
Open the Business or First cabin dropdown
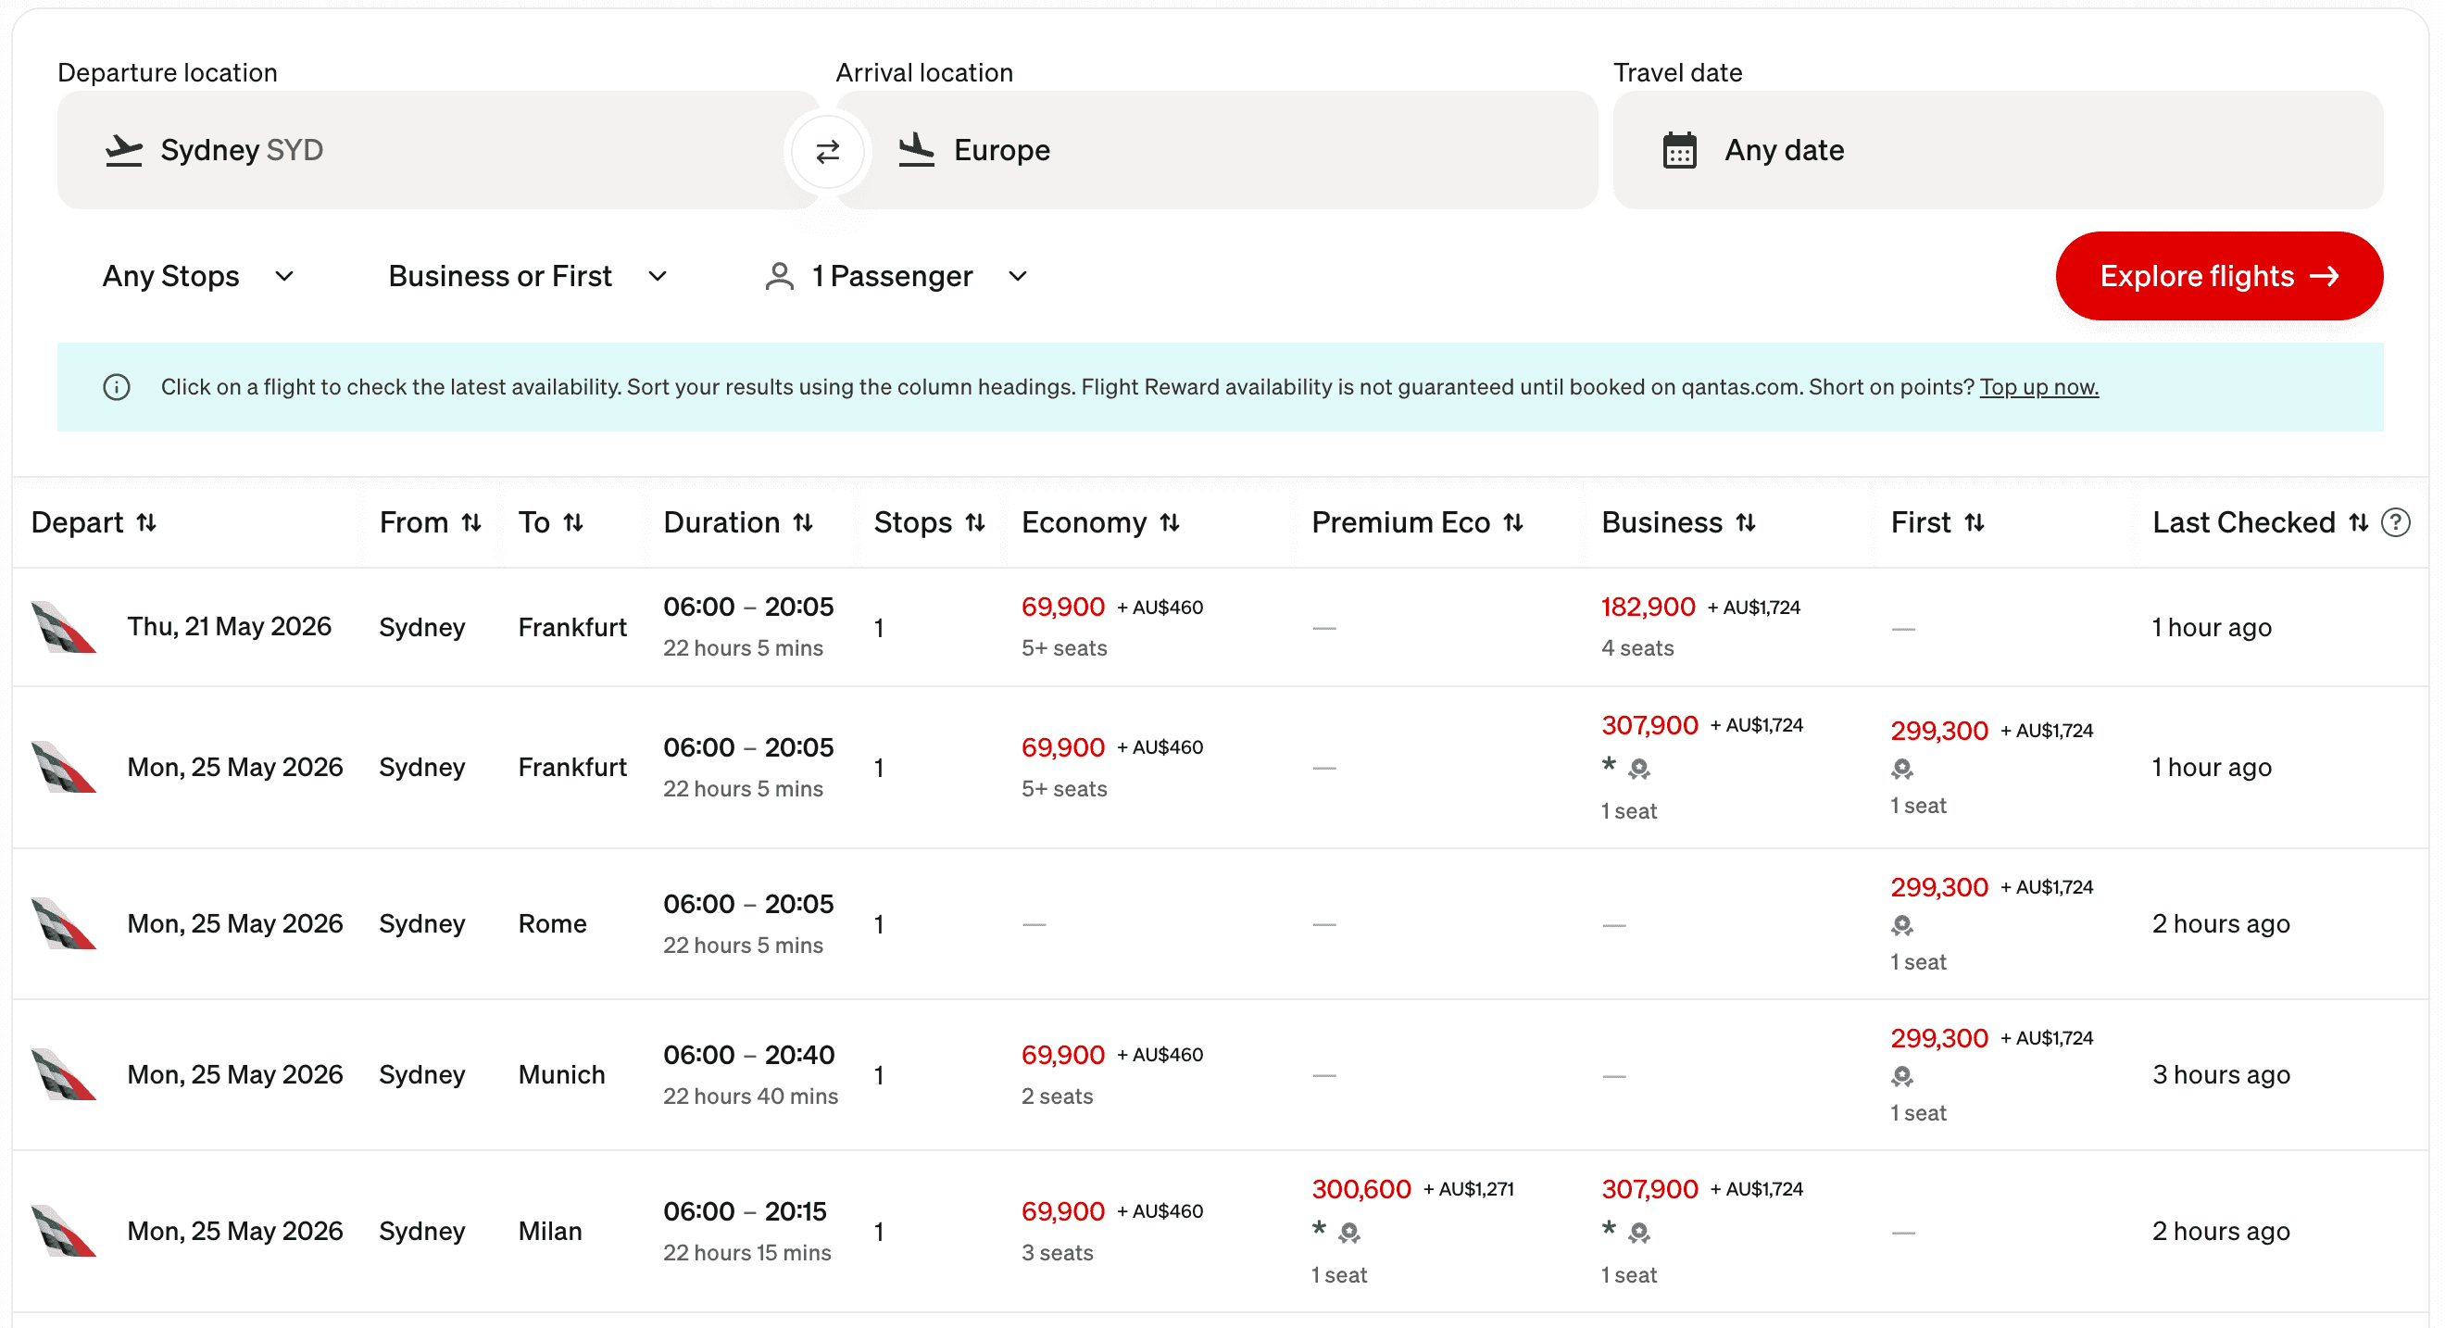tap(528, 276)
